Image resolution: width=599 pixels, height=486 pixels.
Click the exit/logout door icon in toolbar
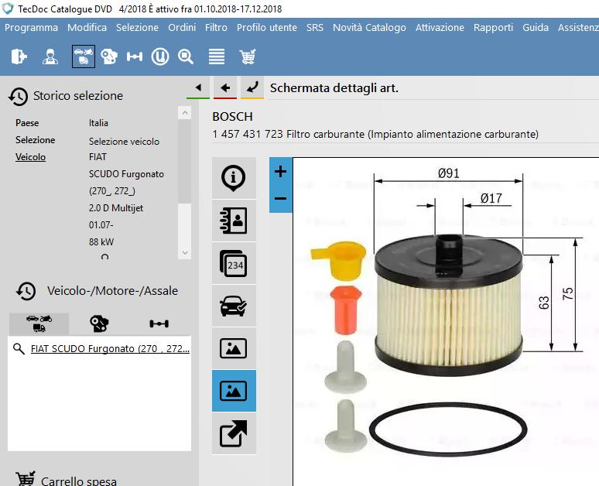pos(19,56)
